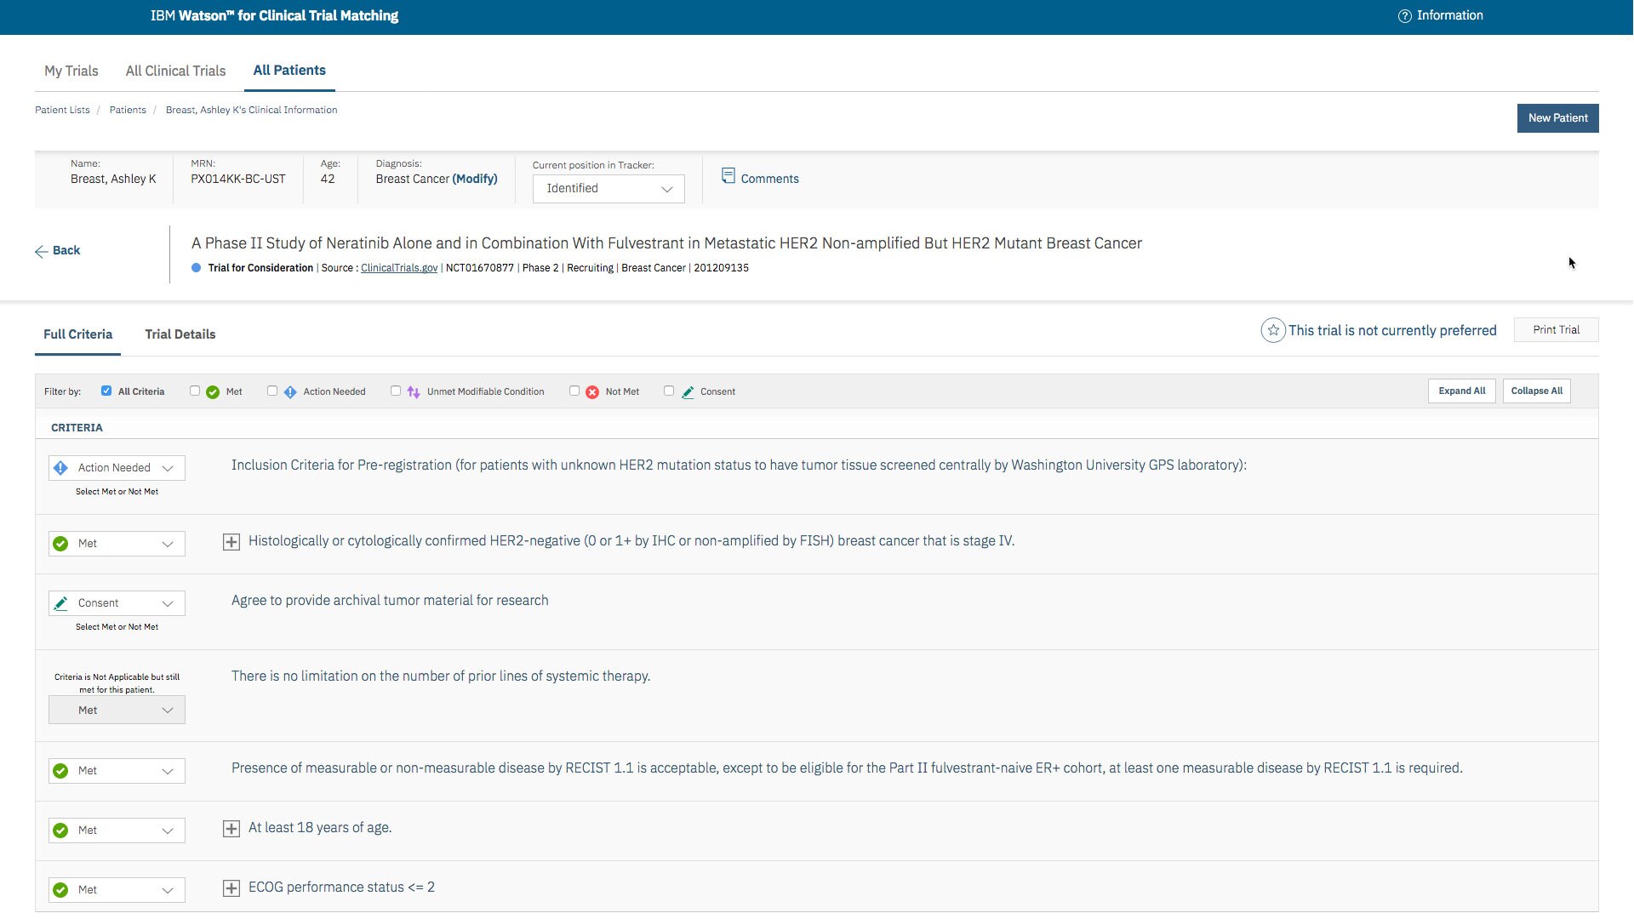Click the Action Needed diamond icon in first criterion
This screenshot has height=919, width=1634.
60,468
